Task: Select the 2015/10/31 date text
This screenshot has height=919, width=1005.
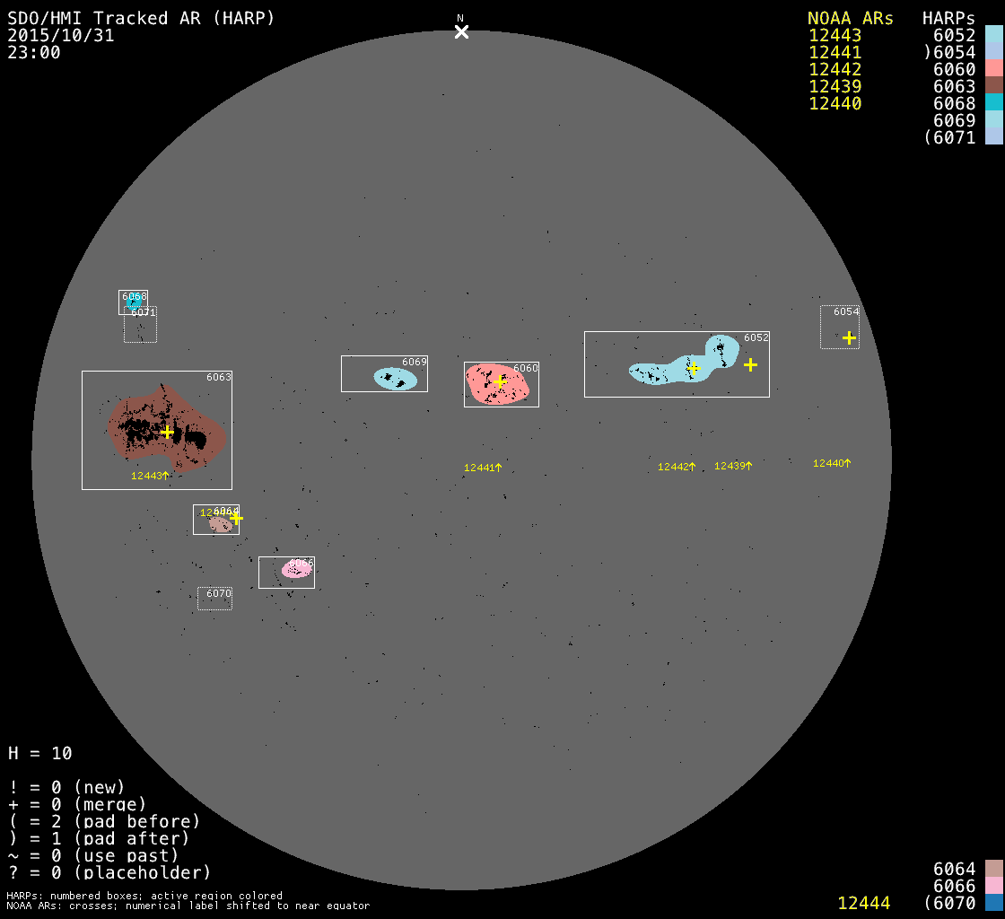Action: click(61, 36)
